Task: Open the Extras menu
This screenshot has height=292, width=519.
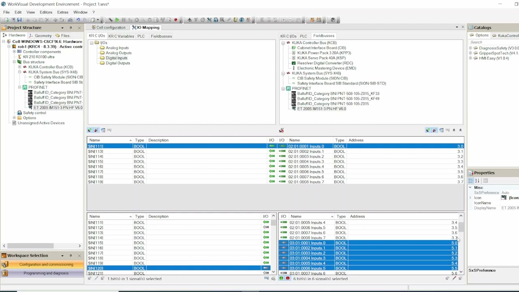Action: [x=62, y=12]
